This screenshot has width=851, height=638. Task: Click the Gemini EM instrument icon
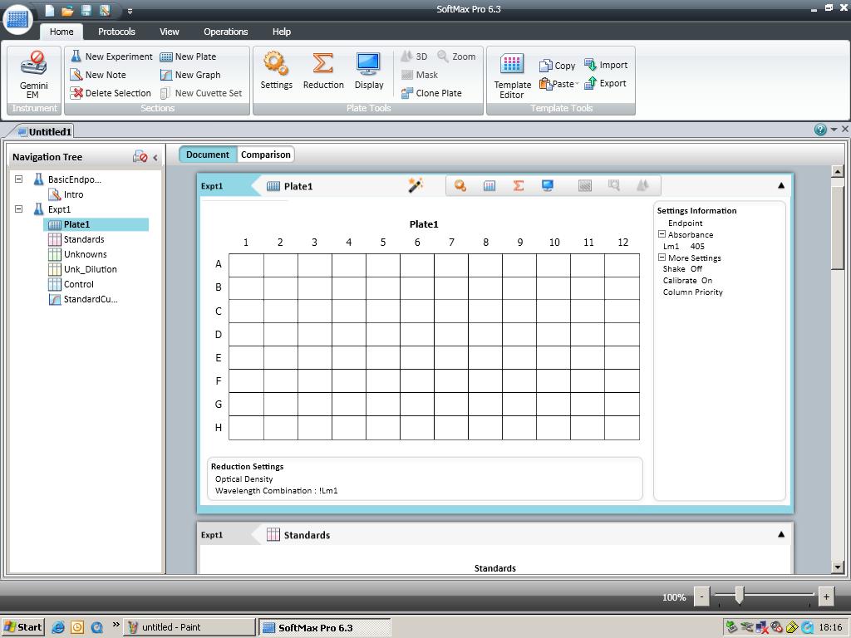(33, 75)
